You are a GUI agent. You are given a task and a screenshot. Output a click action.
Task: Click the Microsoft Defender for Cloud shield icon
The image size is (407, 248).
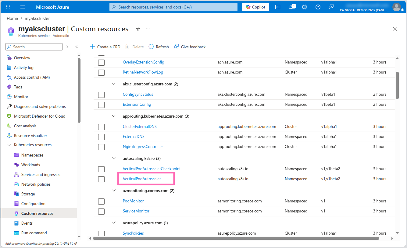pyautogui.click(x=9, y=116)
